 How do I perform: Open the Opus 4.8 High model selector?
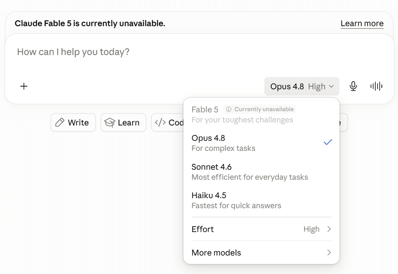point(302,86)
